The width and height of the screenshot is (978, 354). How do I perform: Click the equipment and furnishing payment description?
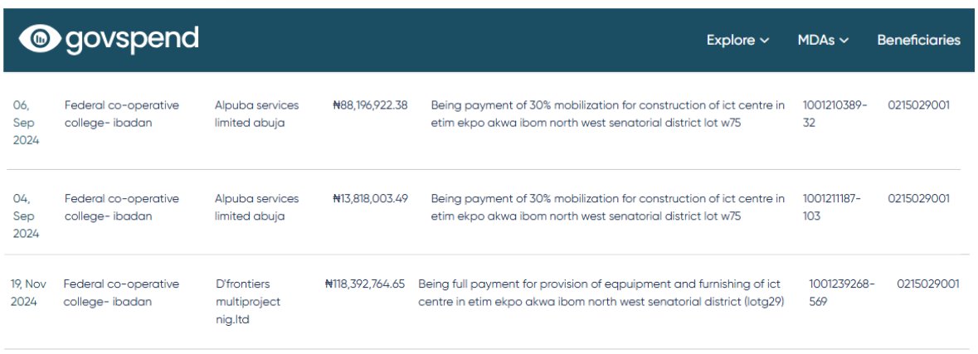(x=601, y=293)
